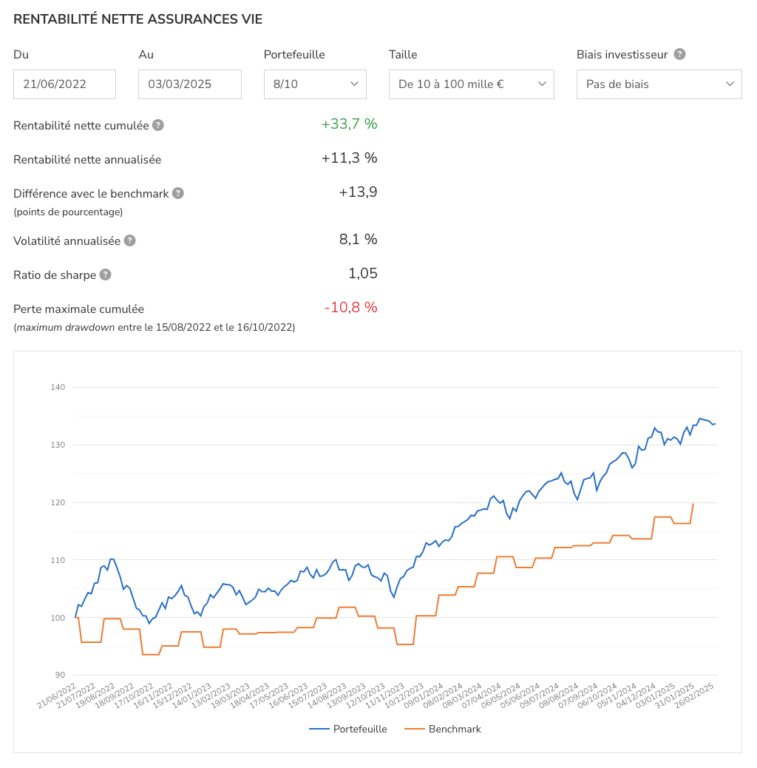Open the Taille dropdown showing De 10 à 100 mille €
Screen dimensions: 757x768
471,84
